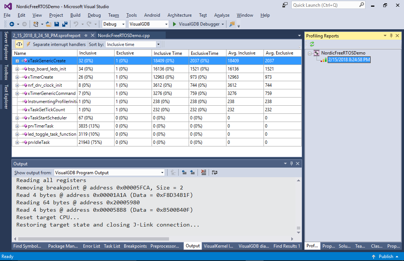
Task: Toggle the template <T> view button
Action: point(19,44)
